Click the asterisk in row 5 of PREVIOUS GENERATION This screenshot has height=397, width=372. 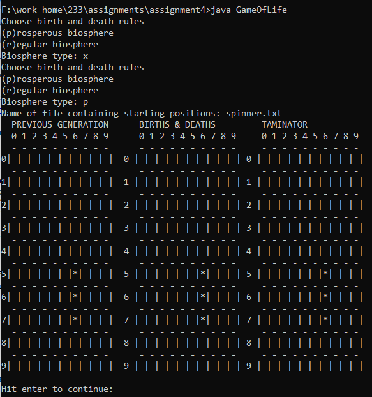point(75,273)
